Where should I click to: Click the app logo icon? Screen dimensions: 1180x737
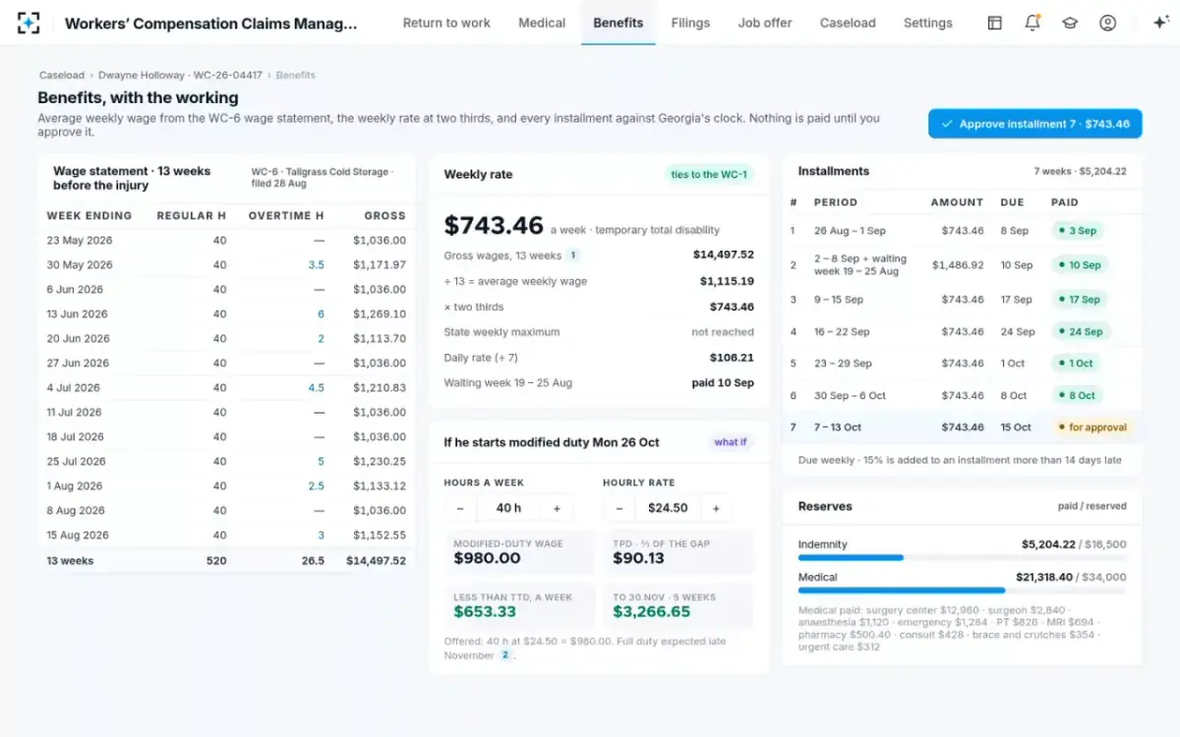point(29,23)
